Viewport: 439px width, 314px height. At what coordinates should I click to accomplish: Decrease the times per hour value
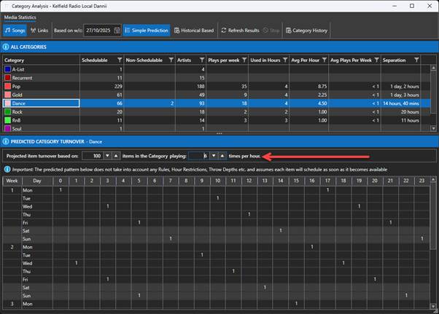(x=214, y=156)
